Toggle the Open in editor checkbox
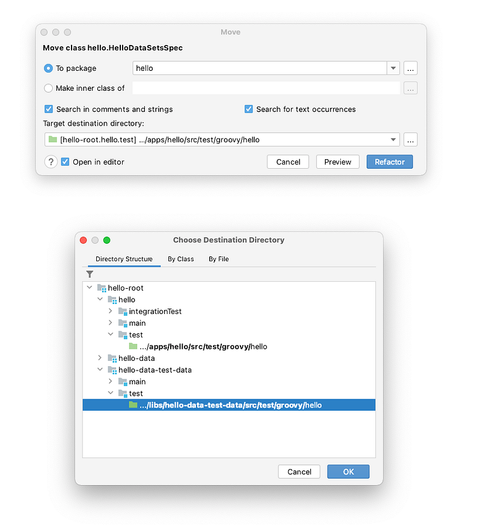 tap(65, 162)
